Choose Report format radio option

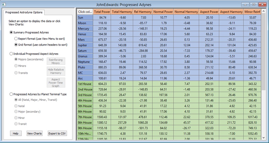[16, 38]
